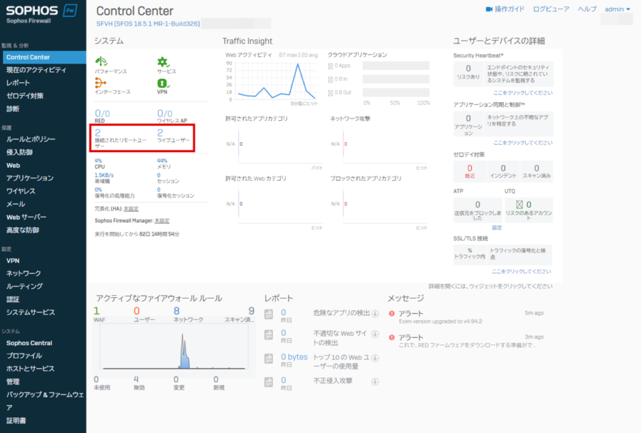Click the ワイヤレス AP 0/0 count

(x=165, y=113)
